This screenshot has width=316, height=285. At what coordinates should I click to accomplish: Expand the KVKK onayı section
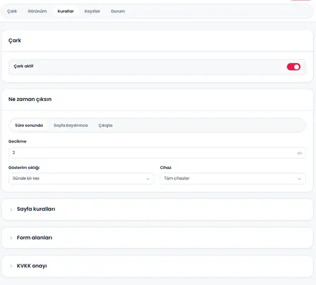pyautogui.click(x=157, y=266)
